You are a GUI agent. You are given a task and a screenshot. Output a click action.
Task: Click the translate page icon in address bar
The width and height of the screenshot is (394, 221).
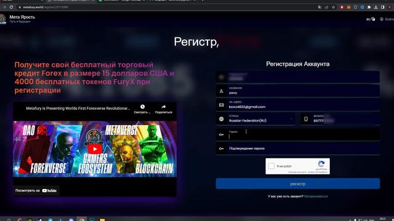click(320, 7)
